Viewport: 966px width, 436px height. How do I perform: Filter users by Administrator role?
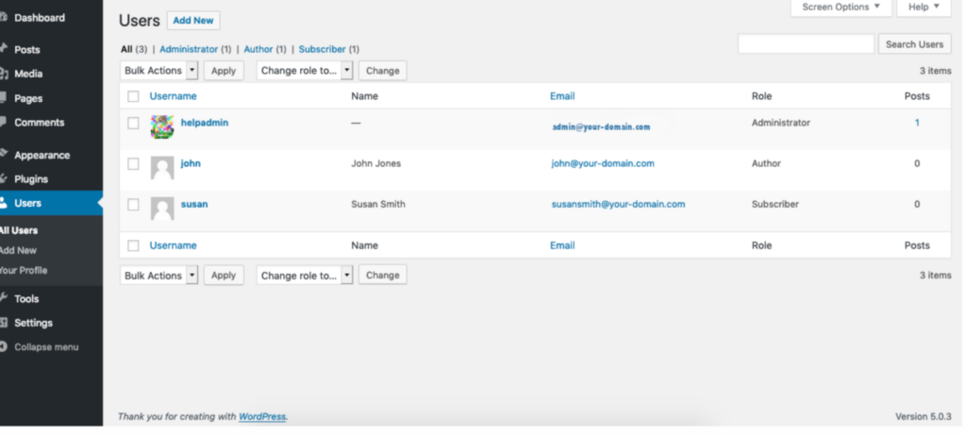189,49
